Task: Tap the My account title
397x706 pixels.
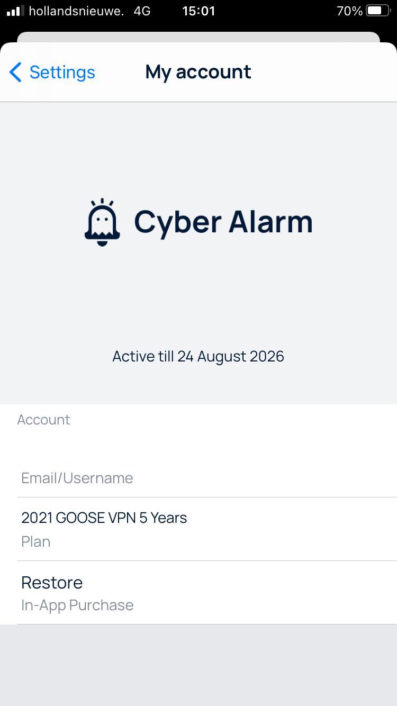Action: tap(198, 72)
